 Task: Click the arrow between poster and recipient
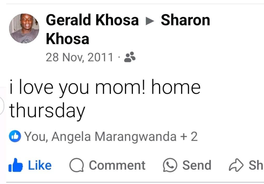(x=150, y=21)
